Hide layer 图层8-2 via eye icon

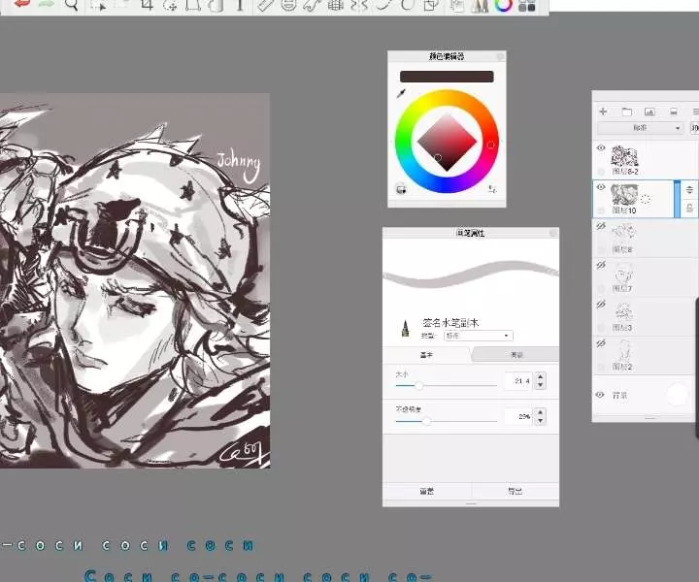click(601, 148)
